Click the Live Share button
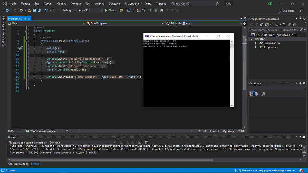The height and width of the screenshot is (173, 308). click(x=286, y=11)
